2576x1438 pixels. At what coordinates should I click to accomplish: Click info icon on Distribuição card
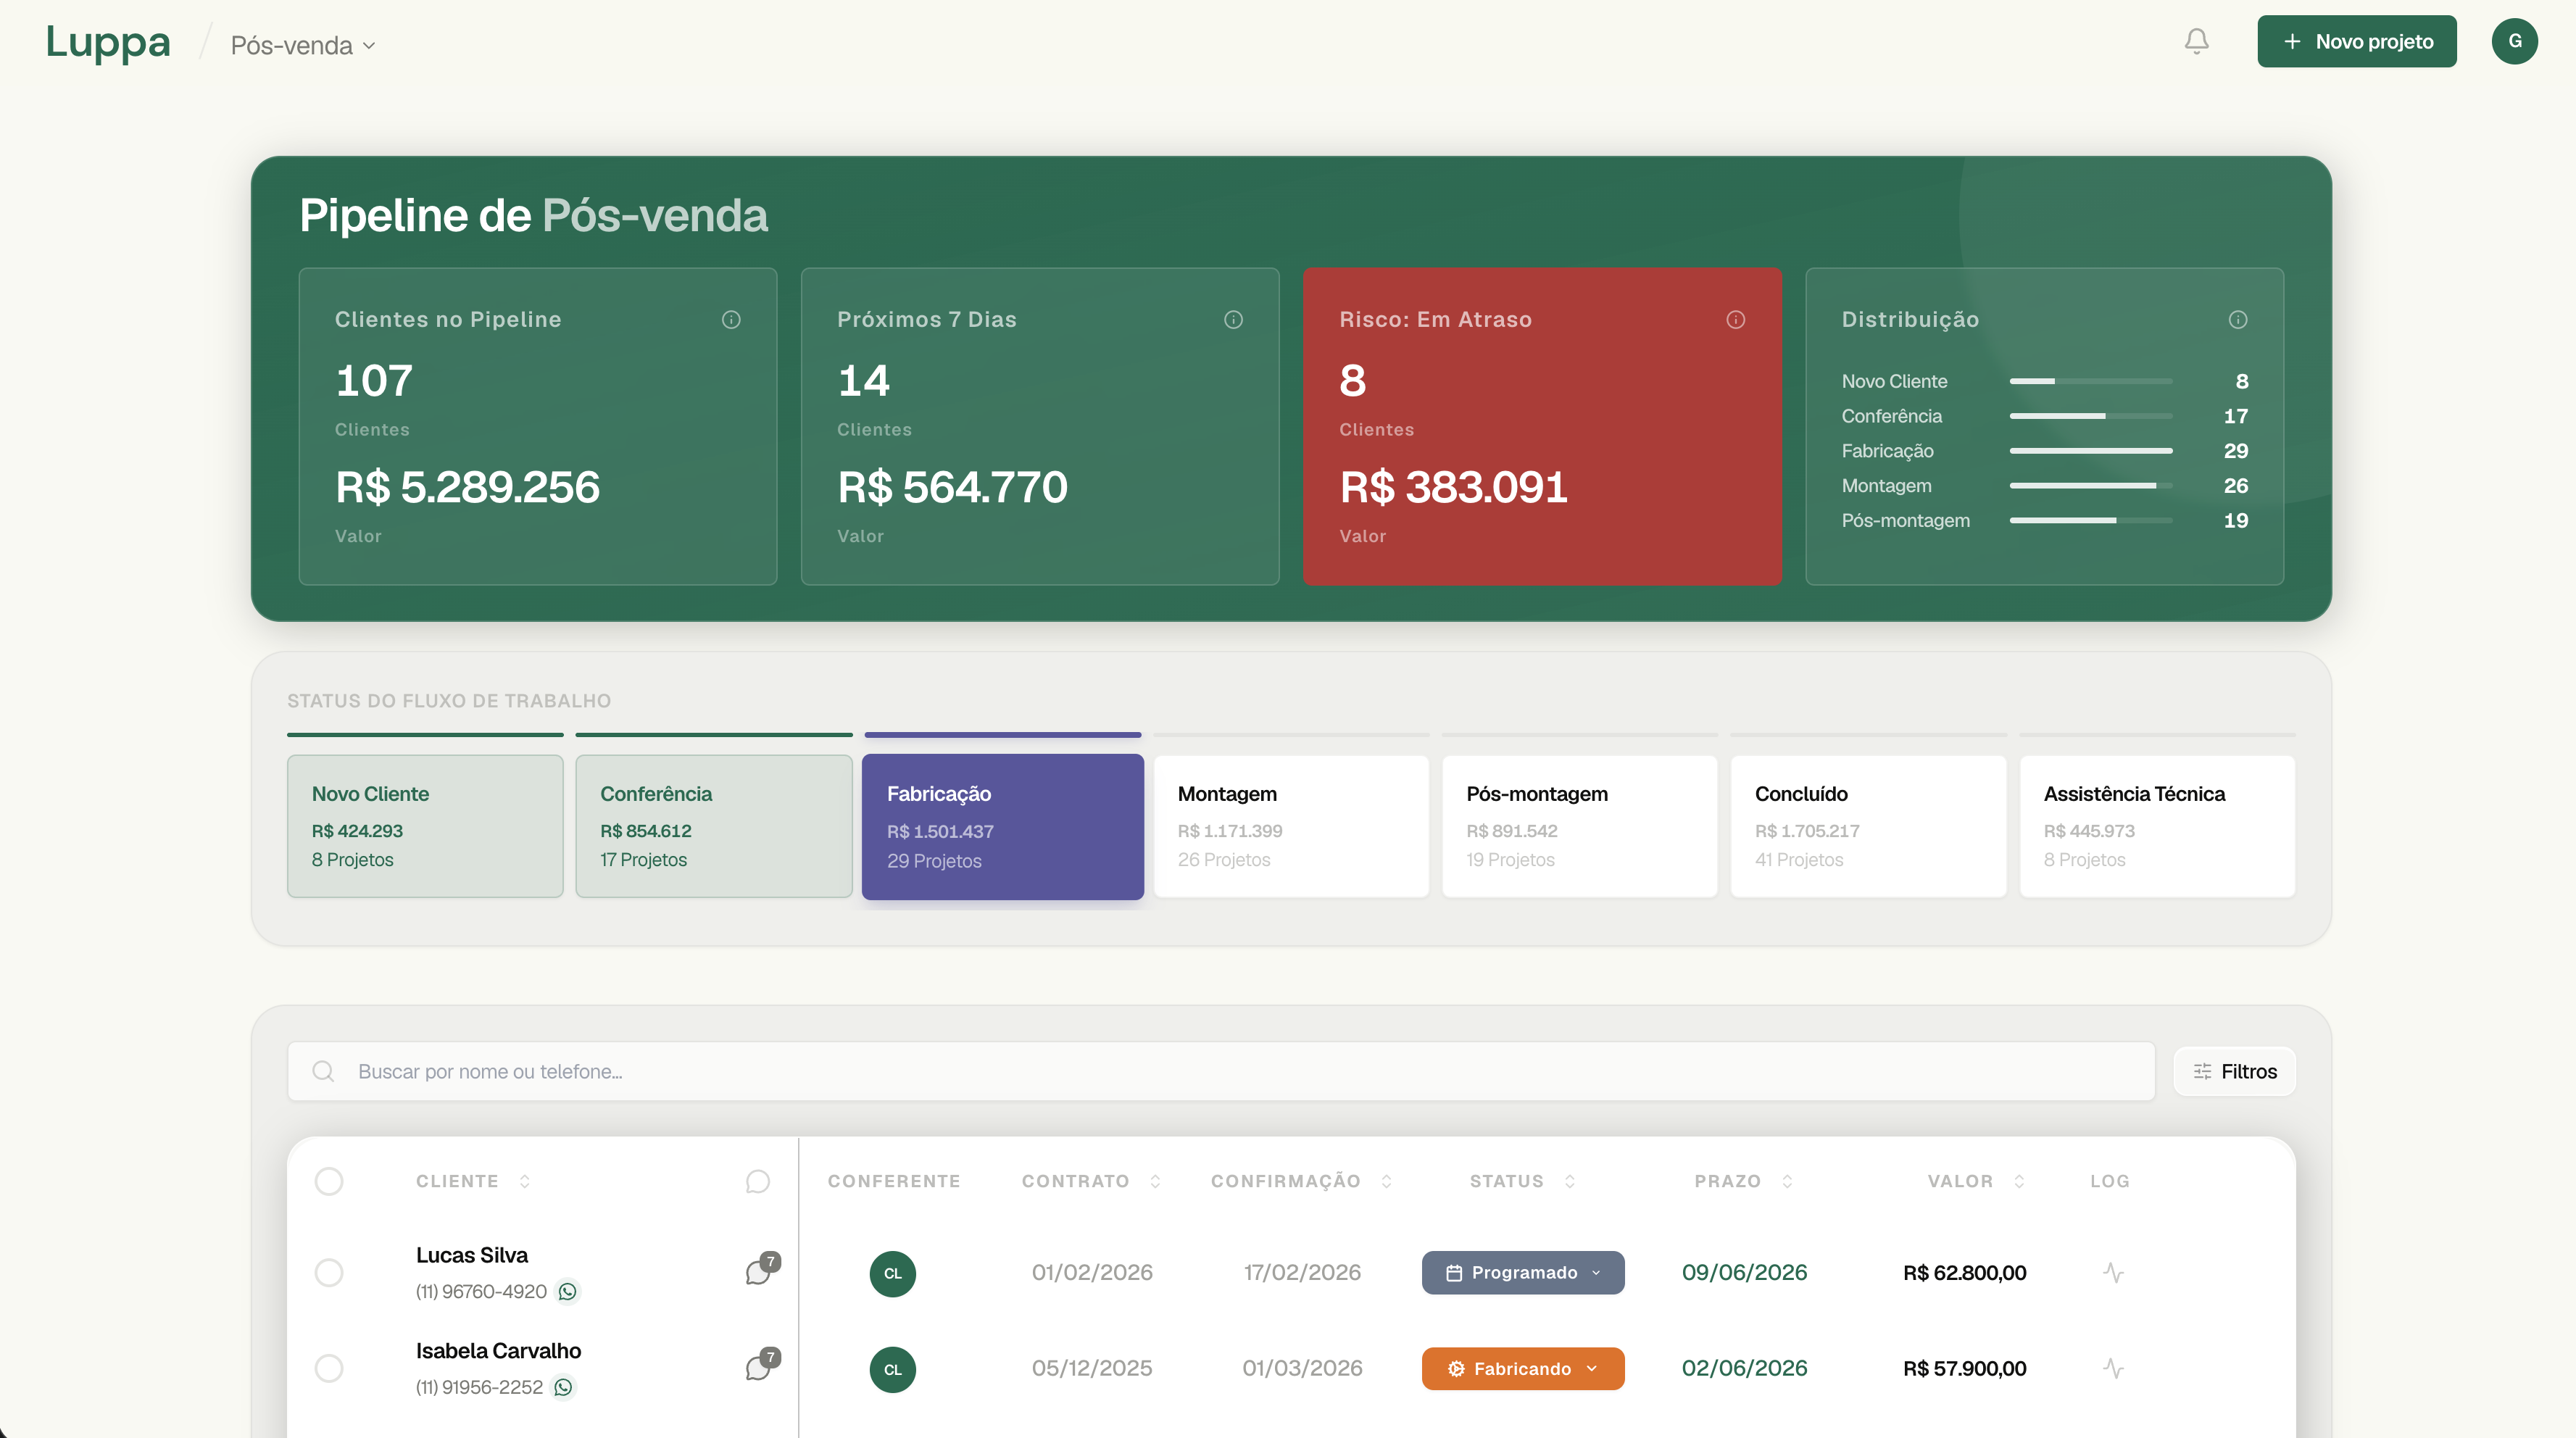click(2238, 319)
